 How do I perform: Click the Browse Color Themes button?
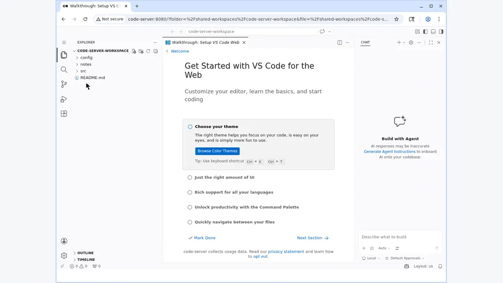click(x=217, y=151)
